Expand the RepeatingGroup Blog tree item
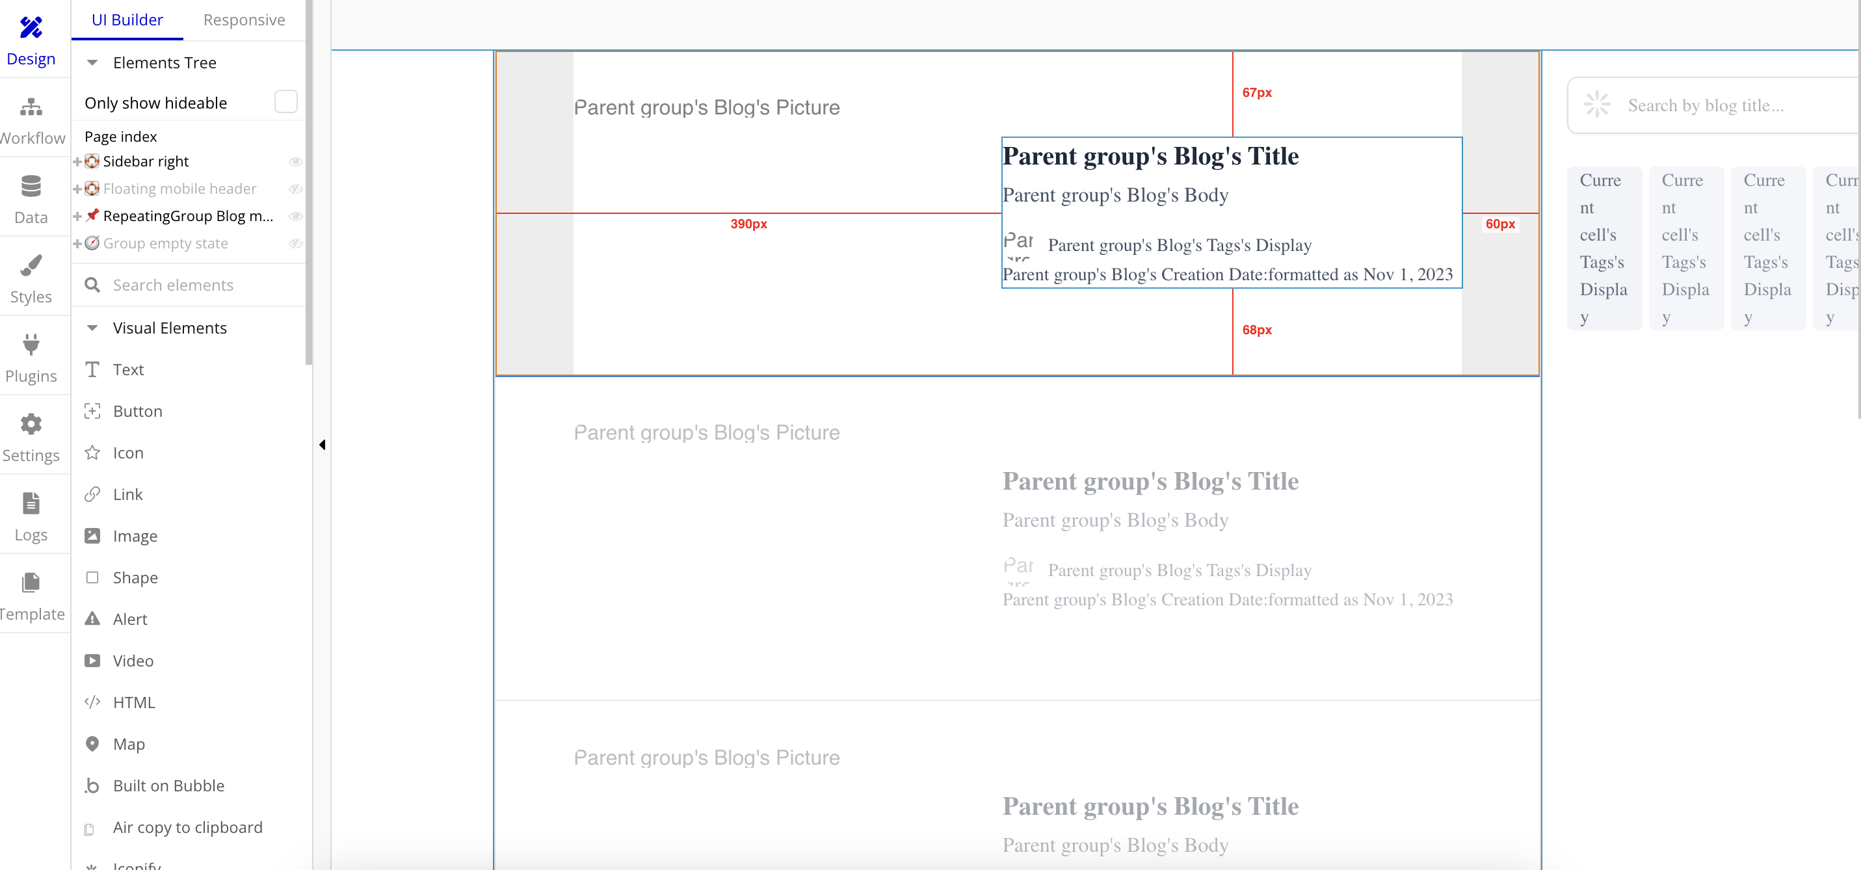Image resolution: width=1861 pixels, height=870 pixels. point(77,216)
